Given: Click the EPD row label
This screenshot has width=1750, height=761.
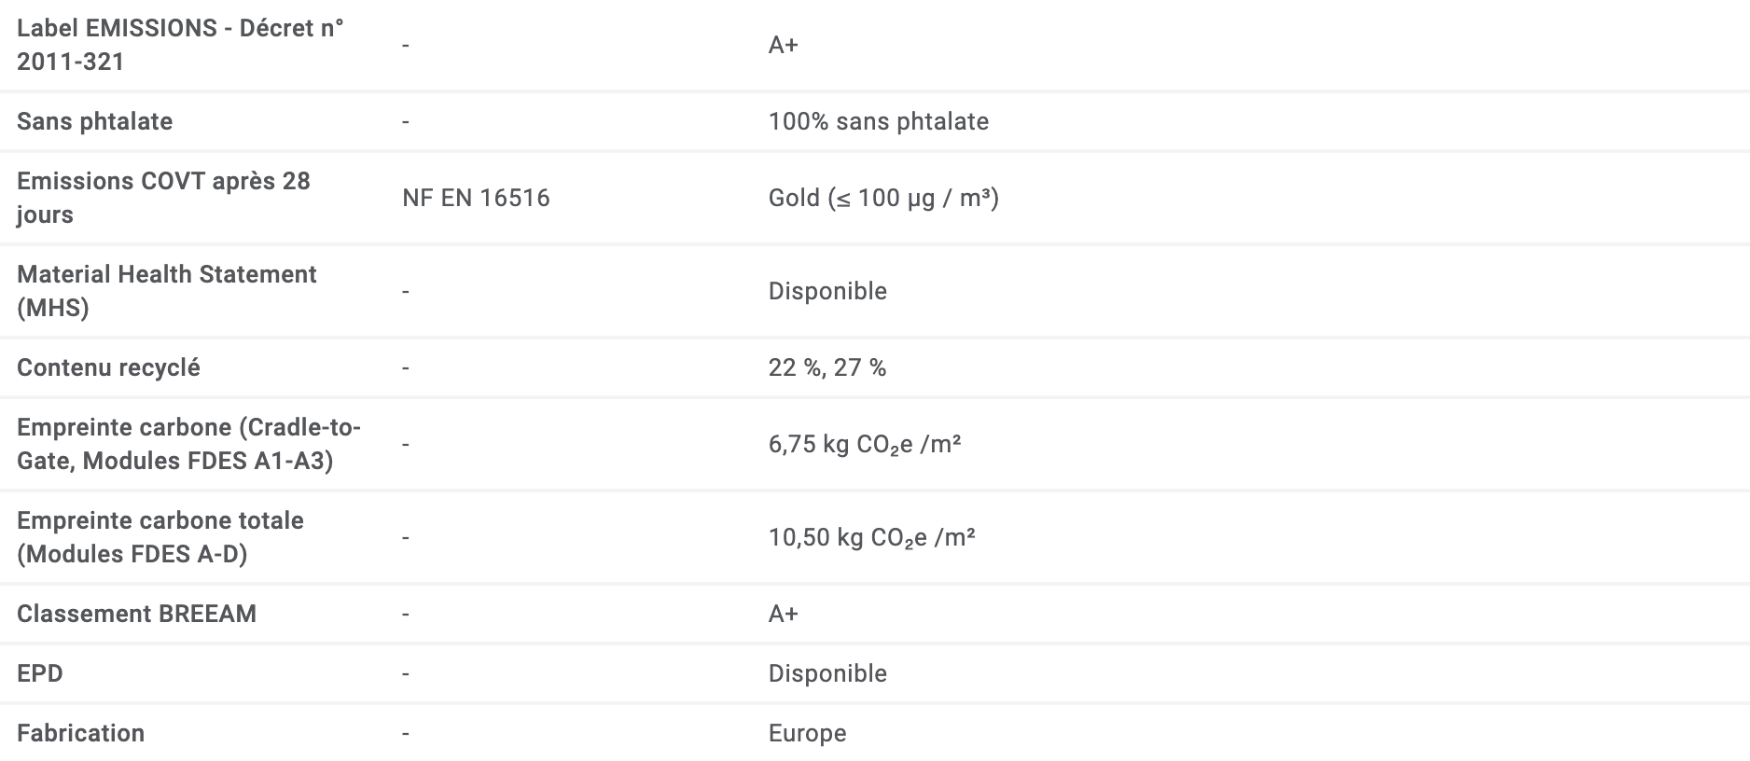Looking at the screenshot, I should point(39,673).
